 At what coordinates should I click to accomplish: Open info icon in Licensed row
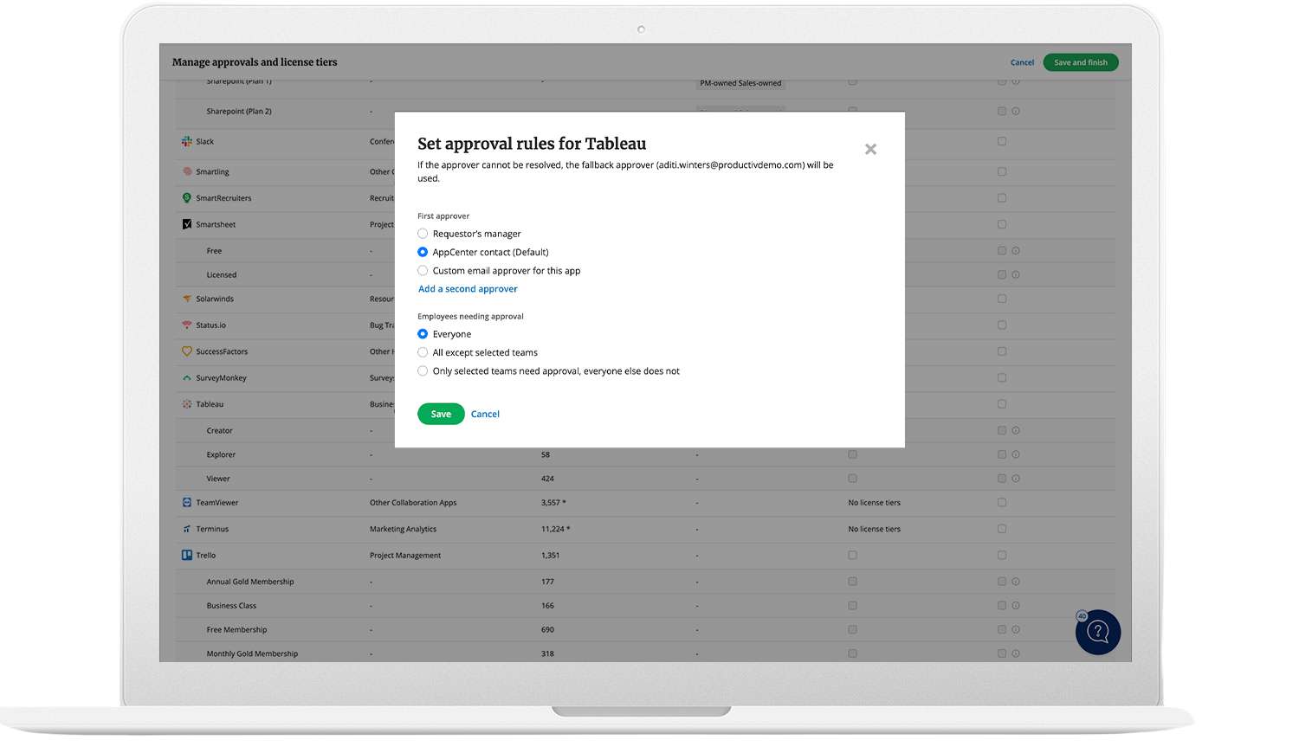(1016, 274)
